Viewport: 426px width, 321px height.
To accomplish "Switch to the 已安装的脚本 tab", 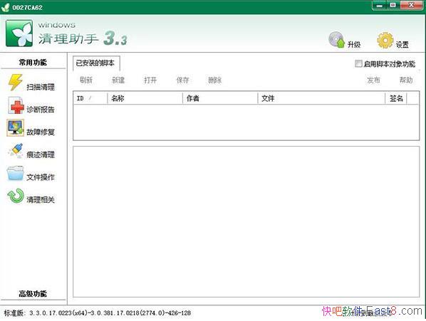I will pos(95,63).
